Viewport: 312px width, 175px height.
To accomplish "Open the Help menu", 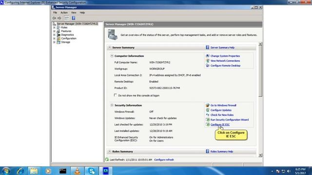I will coord(82,13).
